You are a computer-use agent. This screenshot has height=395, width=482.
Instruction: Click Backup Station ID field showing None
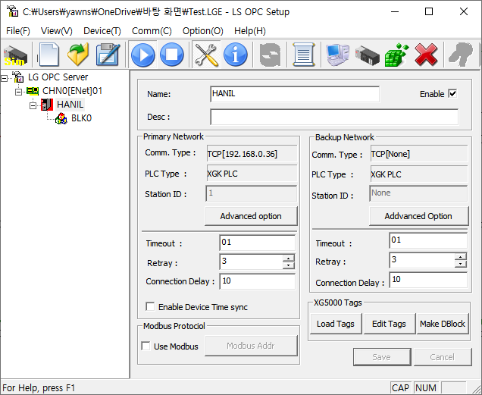[418, 193]
